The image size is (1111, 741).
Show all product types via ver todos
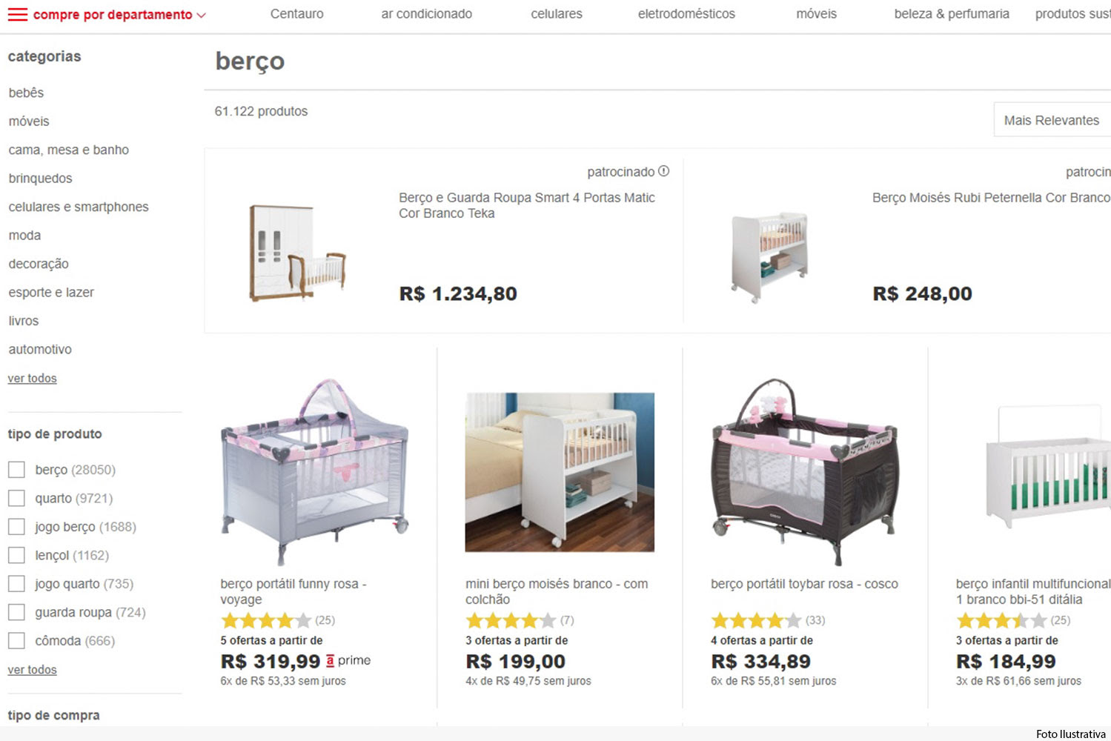coord(32,669)
